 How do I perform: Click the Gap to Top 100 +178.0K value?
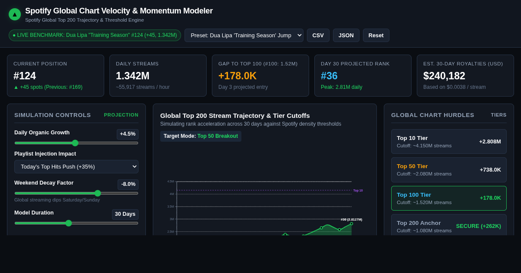(x=237, y=76)
